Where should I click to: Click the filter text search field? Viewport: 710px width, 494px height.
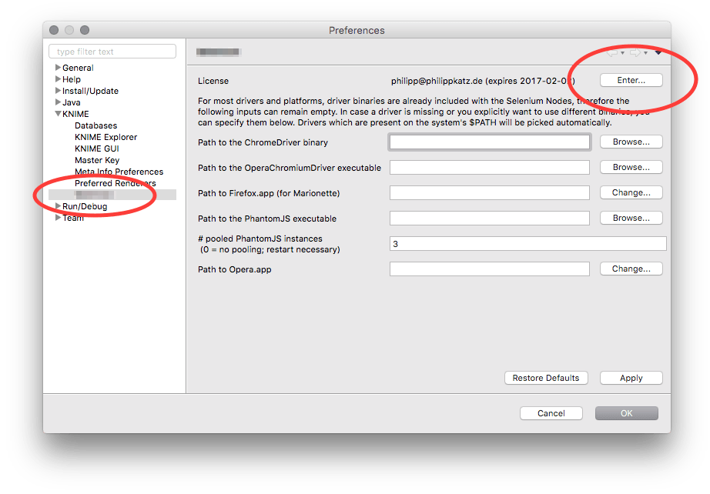tap(112, 52)
